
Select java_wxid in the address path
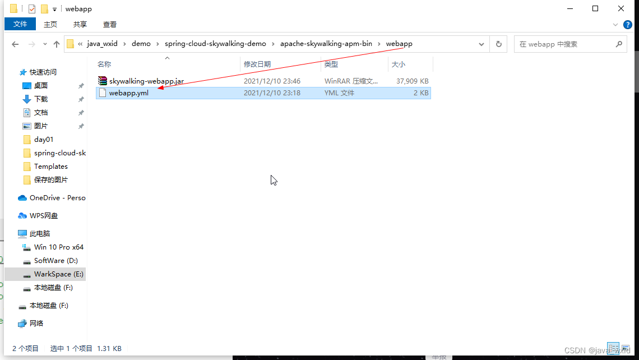[x=102, y=44]
